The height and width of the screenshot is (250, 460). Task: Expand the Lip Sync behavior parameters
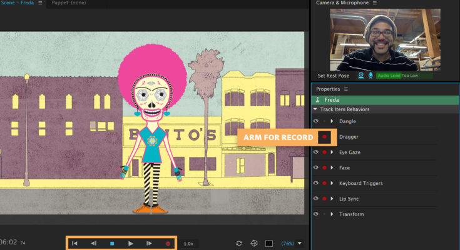point(332,199)
